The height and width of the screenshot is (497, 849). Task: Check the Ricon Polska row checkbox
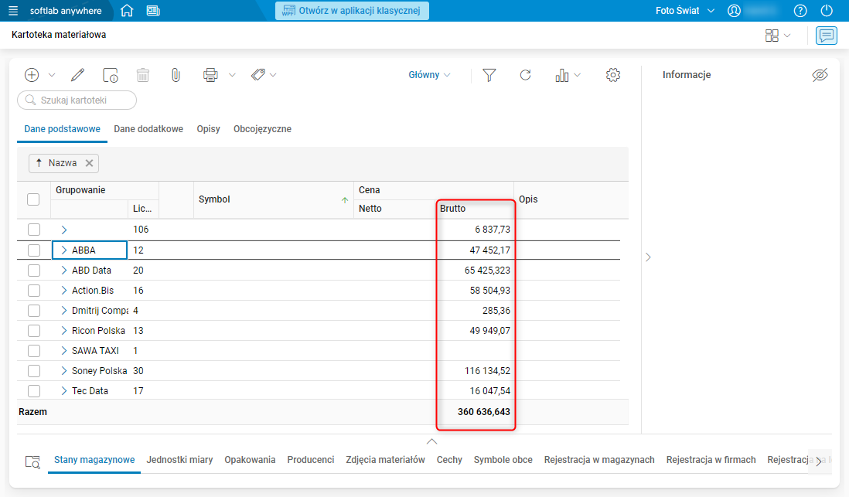click(34, 330)
